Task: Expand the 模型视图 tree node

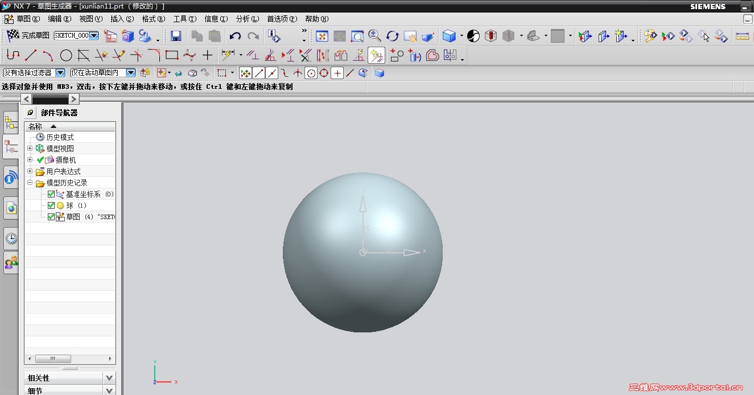Action: tap(30, 149)
